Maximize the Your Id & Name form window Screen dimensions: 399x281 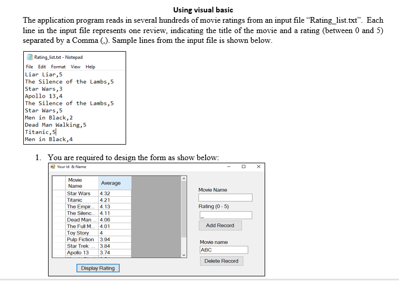(243, 166)
